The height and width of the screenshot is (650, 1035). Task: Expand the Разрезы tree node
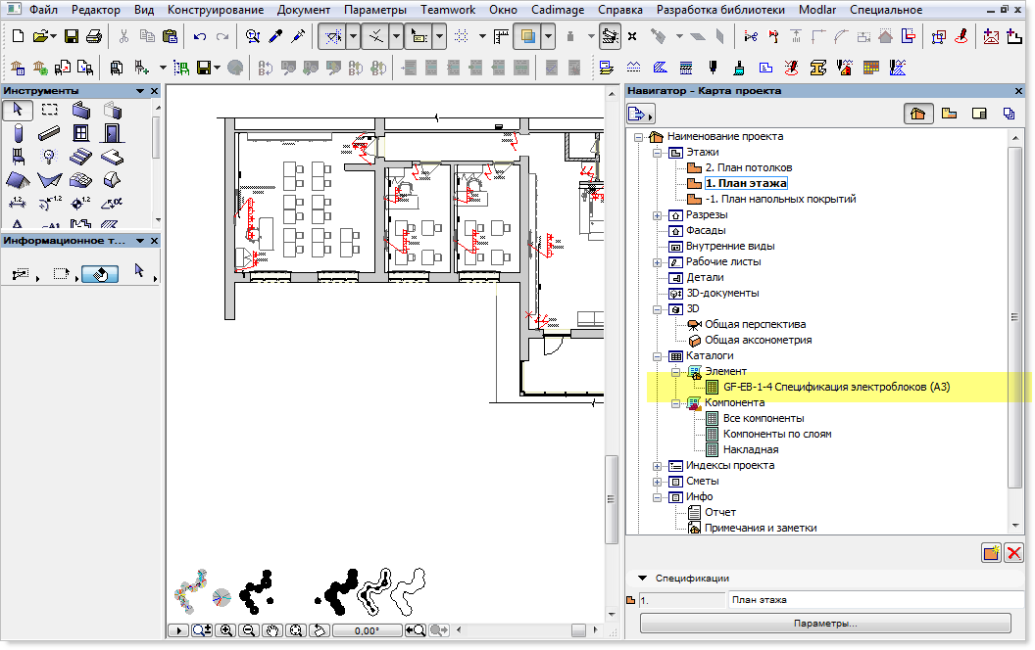pos(657,215)
